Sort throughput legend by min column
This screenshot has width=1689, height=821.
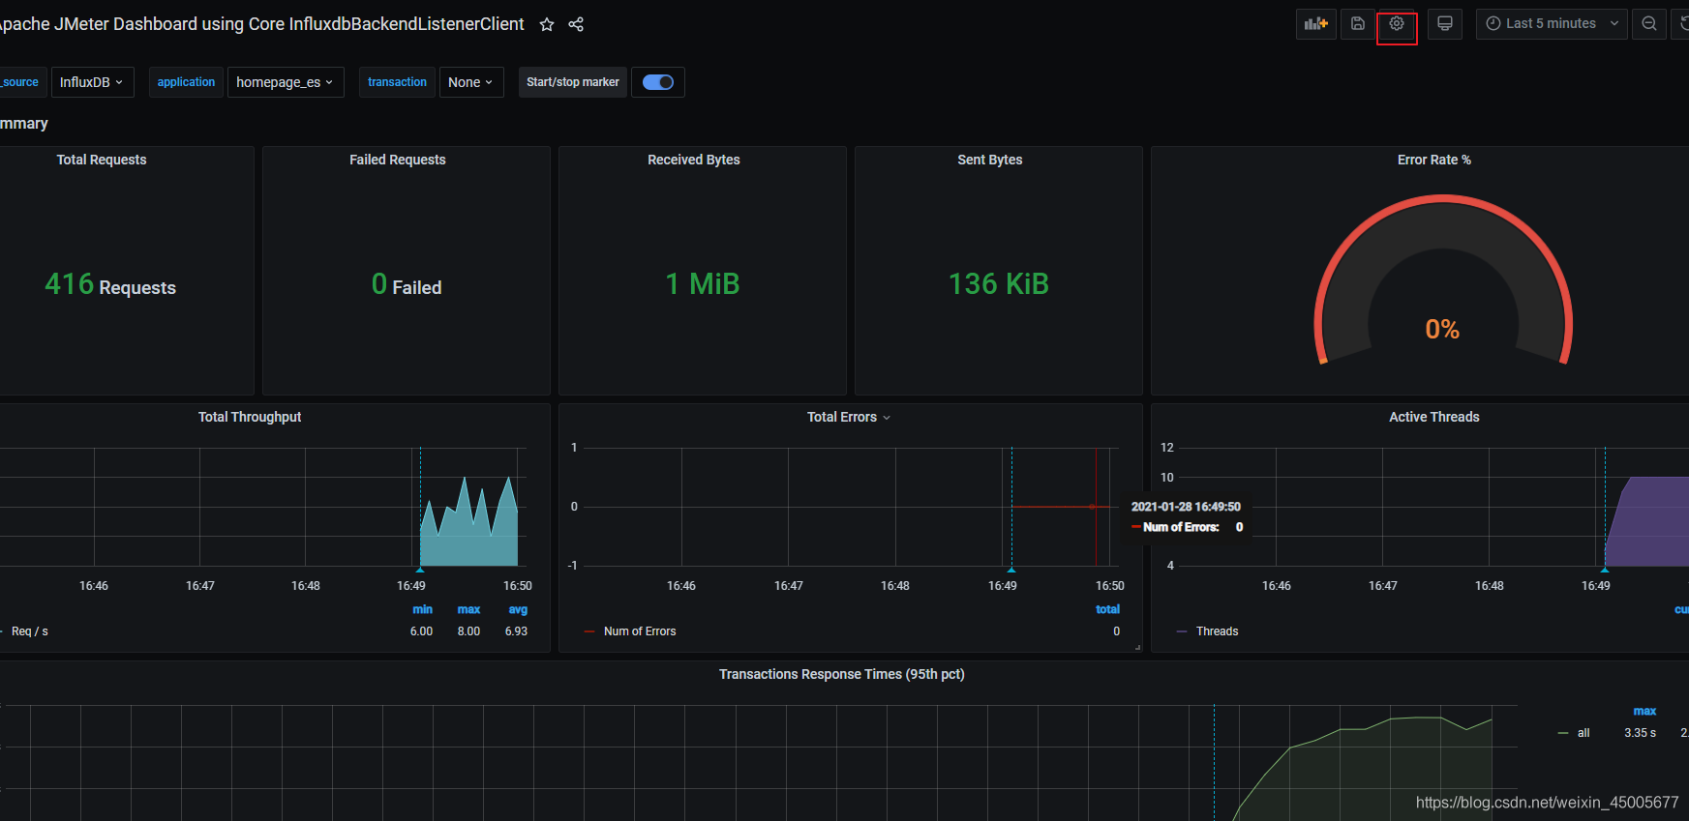(x=422, y=609)
